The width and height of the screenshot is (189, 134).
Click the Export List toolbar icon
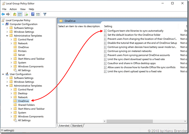[x=26, y=14]
